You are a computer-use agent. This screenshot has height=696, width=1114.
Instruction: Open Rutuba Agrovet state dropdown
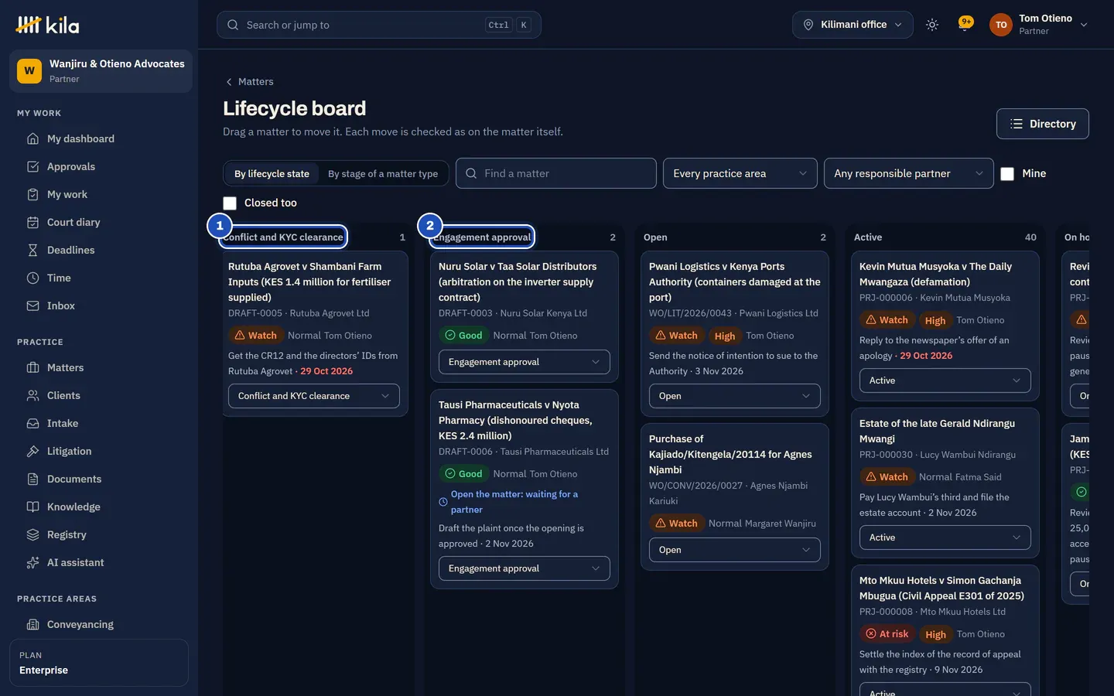click(314, 396)
